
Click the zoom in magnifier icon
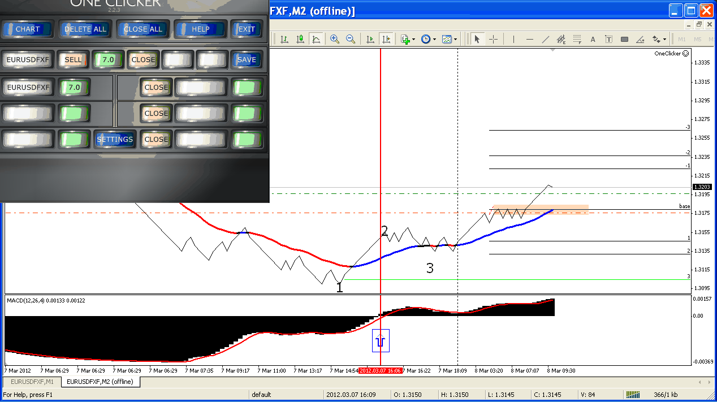tap(335, 39)
